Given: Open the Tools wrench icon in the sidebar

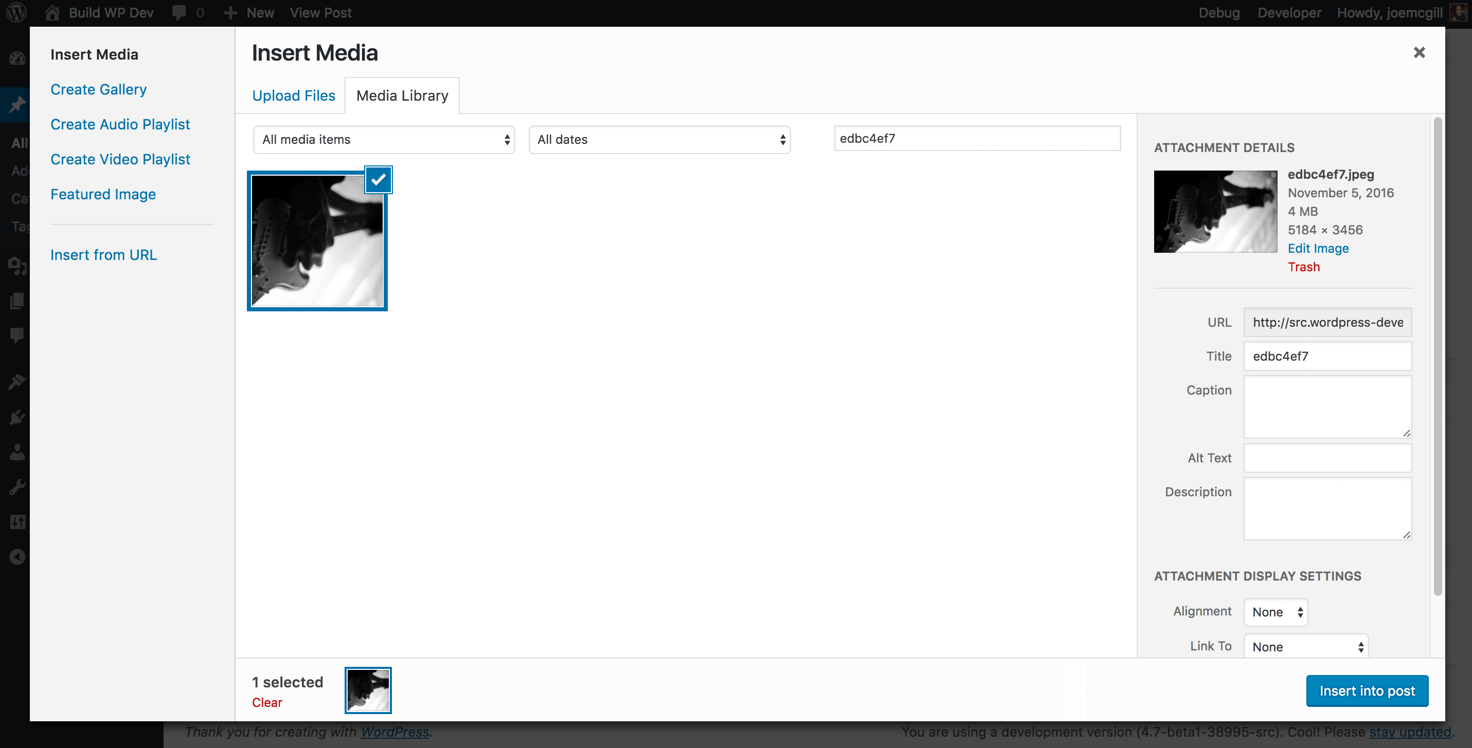Looking at the screenshot, I should click(17, 487).
